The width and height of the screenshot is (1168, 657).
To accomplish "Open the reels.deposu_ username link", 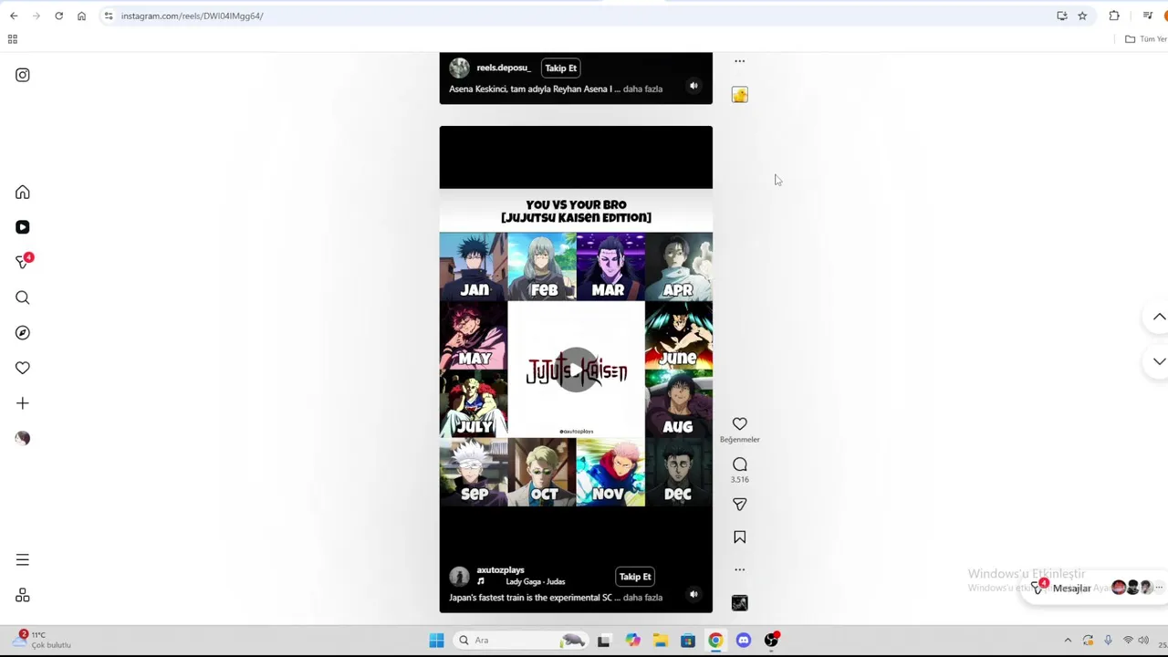I will click(x=503, y=68).
